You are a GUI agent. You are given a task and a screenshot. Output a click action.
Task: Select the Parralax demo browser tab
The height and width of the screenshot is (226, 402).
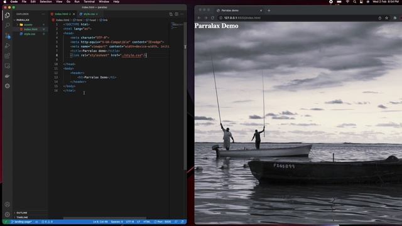pyautogui.click(x=239, y=11)
